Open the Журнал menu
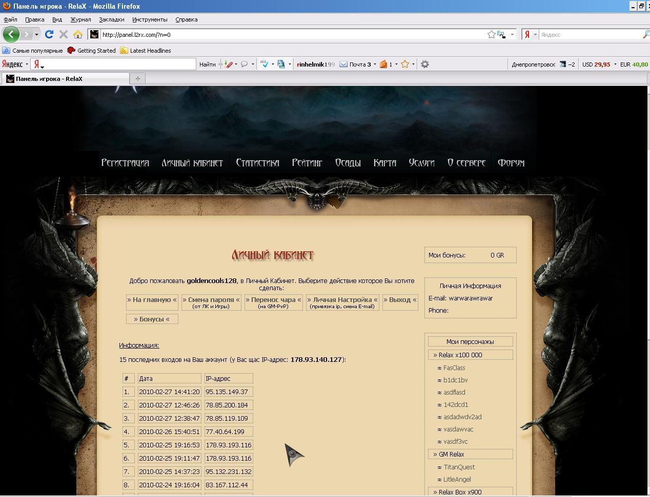 coord(80,19)
